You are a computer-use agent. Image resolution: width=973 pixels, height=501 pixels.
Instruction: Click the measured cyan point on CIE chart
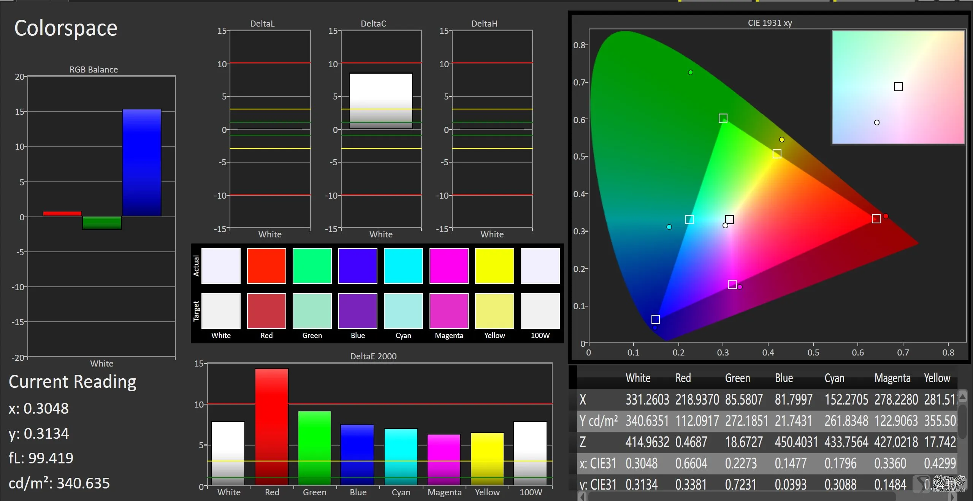669,227
